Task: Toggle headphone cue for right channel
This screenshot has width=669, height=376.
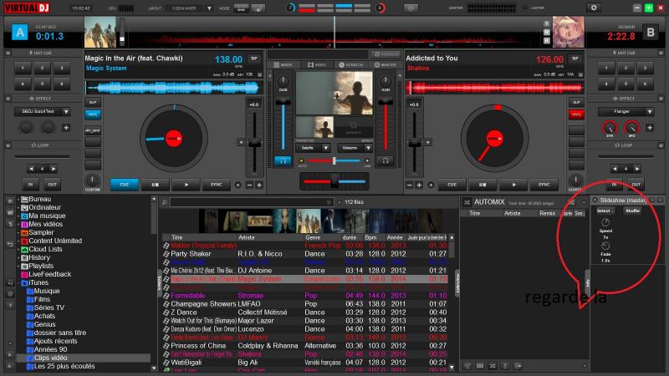Action: point(386,160)
